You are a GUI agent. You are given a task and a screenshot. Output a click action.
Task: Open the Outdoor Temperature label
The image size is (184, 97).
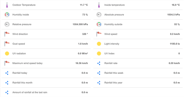24,5
